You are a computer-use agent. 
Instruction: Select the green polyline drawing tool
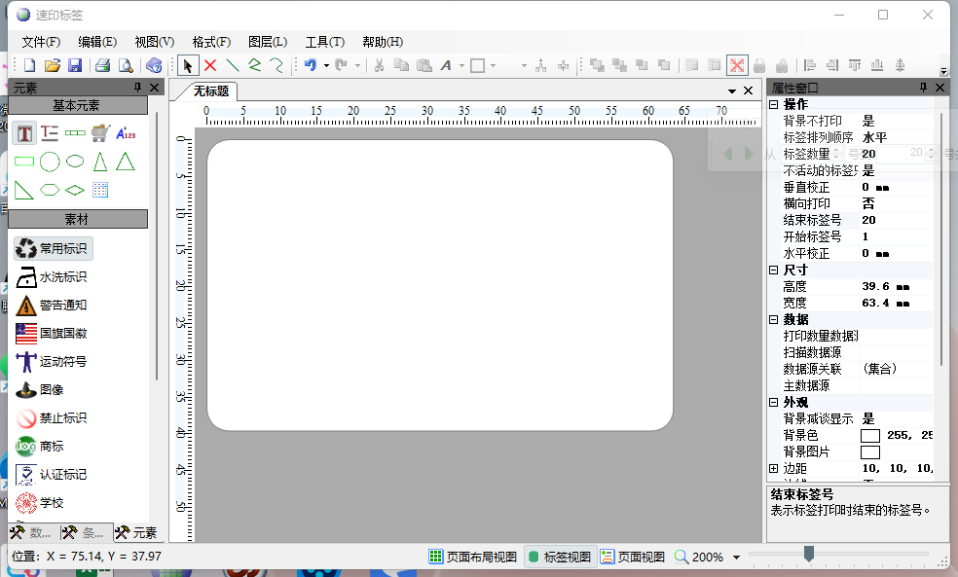pos(255,65)
